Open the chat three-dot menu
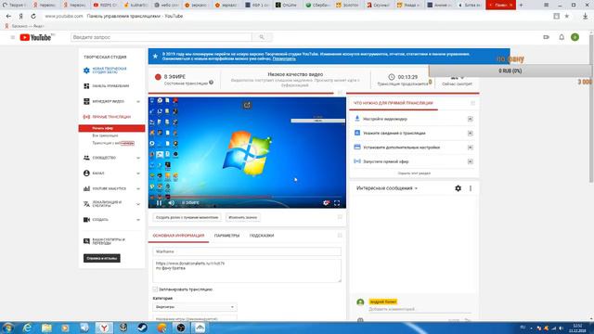This screenshot has height=334, width=594. coord(471,188)
